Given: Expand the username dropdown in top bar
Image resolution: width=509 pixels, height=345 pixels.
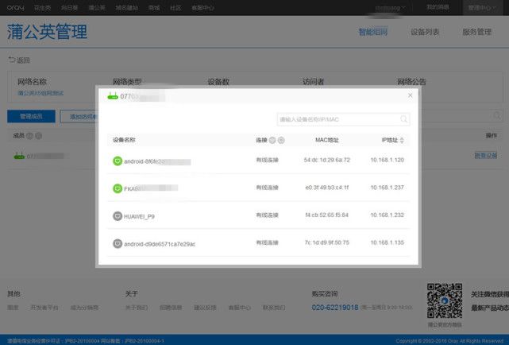Looking at the screenshot, I should [x=391, y=7].
